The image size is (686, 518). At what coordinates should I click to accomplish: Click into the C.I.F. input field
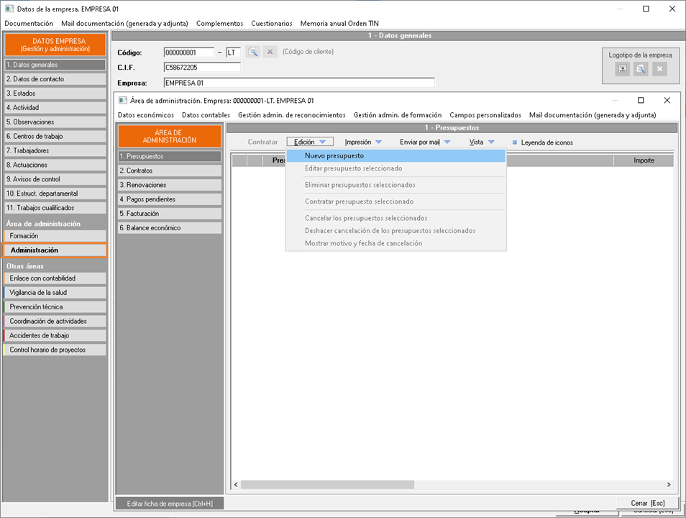[x=201, y=68]
